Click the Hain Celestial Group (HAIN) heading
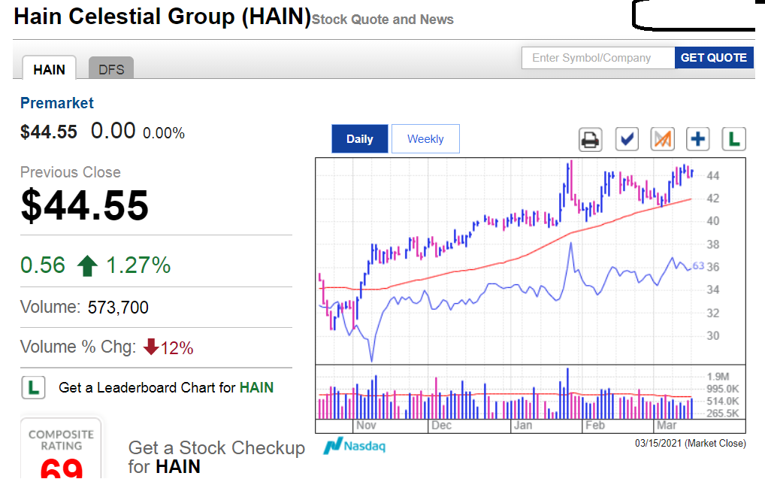765x482 pixels. pos(162,17)
